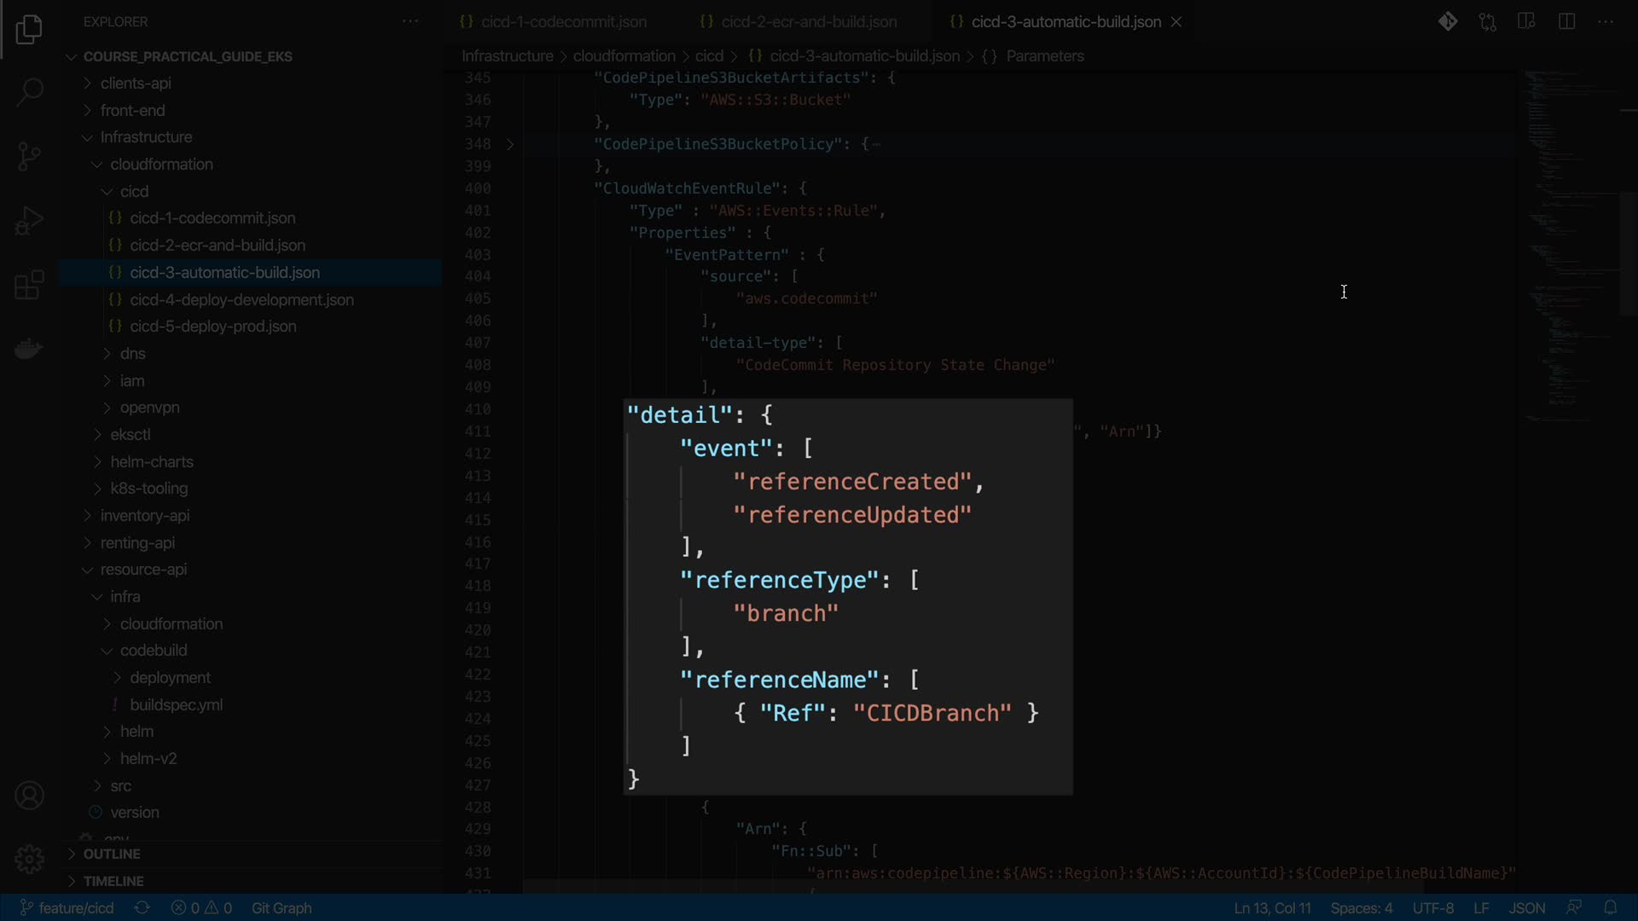
Task: Open Git Graph from status bar
Action: point(282,907)
